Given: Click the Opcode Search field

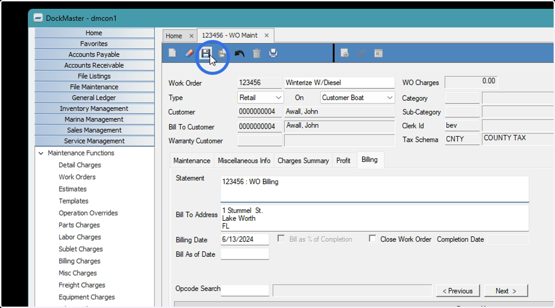Looking at the screenshot, I should click(245, 290).
